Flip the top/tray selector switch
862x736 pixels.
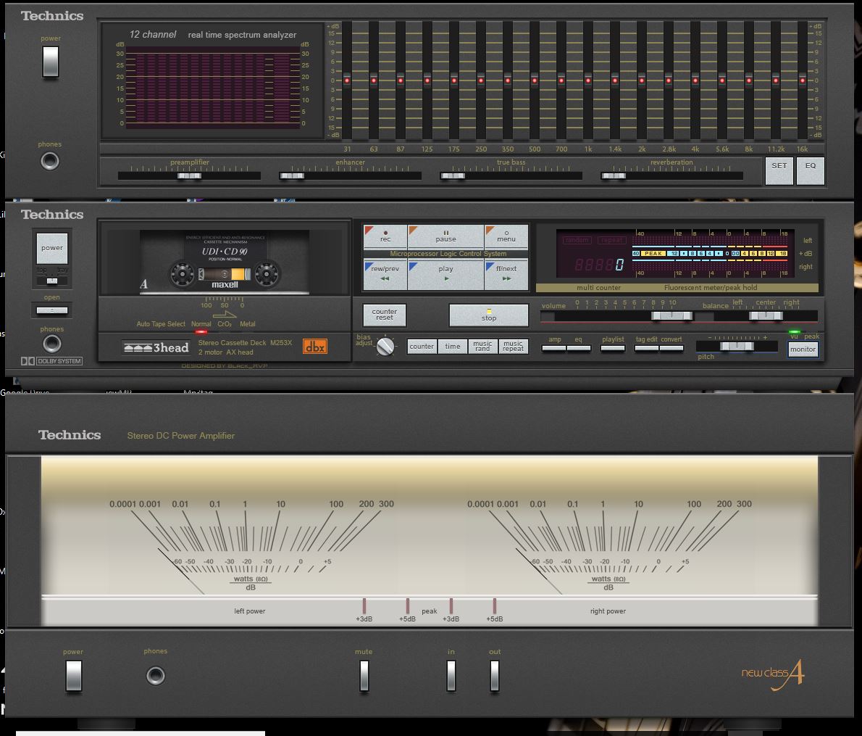(51, 281)
